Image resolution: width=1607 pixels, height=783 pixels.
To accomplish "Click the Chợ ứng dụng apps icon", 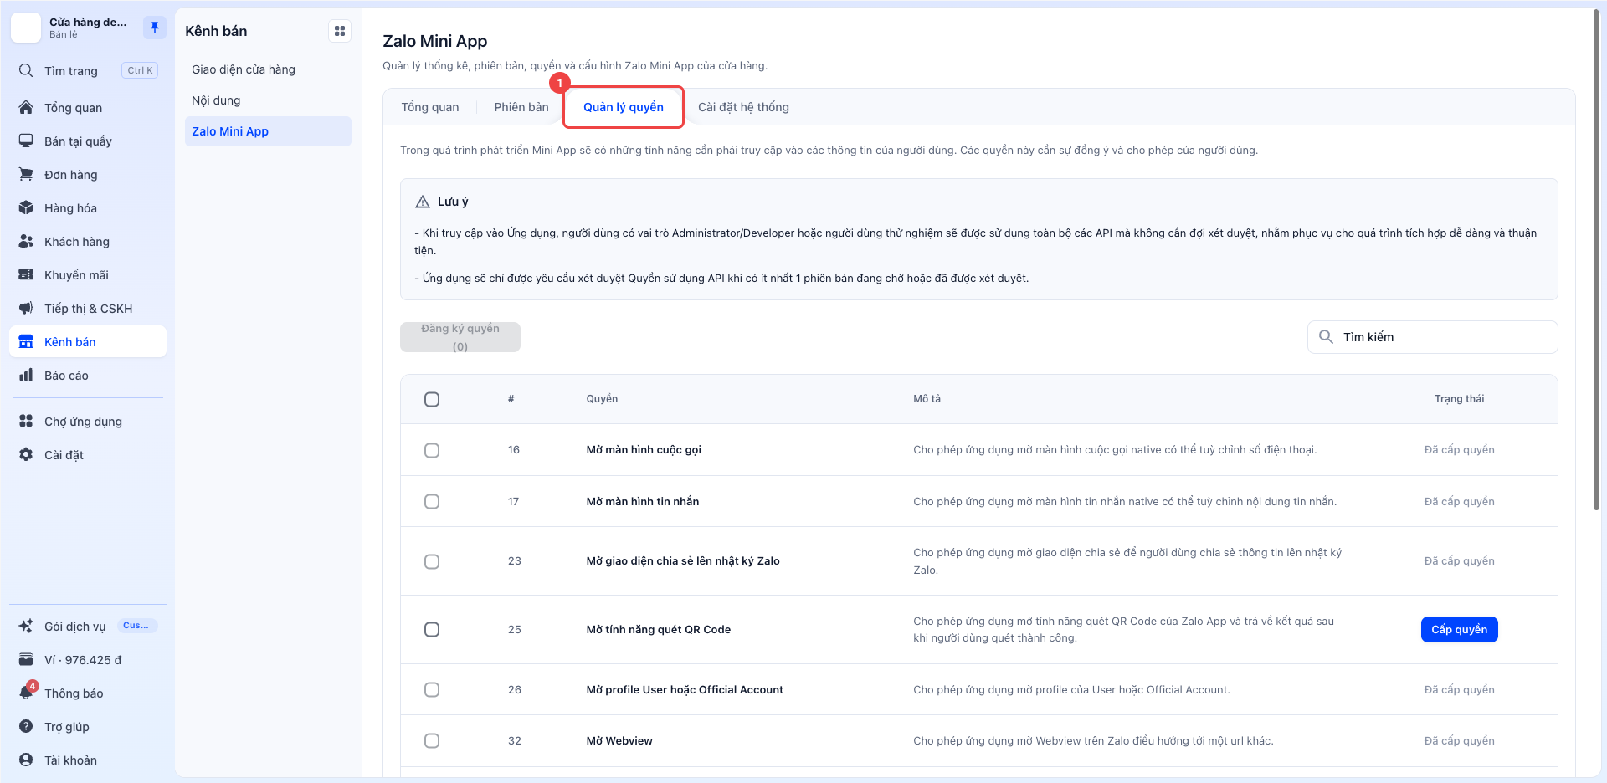I will click(26, 421).
